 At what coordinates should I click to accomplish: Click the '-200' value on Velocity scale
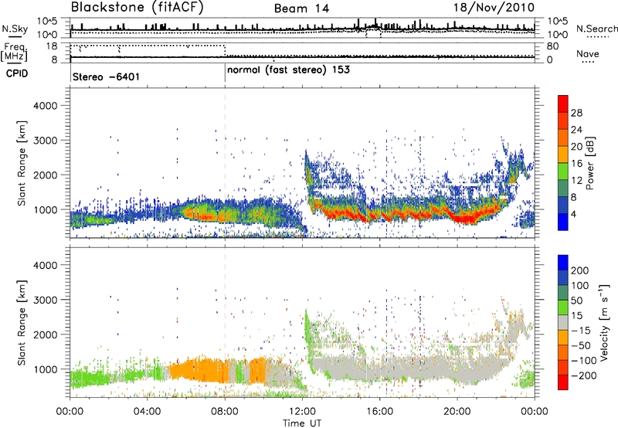tap(584, 375)
